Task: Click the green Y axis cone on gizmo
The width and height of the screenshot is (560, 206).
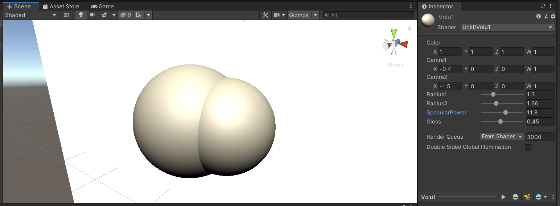Action: coord(394,34)
